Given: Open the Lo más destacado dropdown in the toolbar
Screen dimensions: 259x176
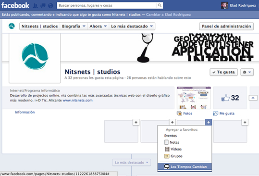Looking at the screenshot, I should click(132, 26).
